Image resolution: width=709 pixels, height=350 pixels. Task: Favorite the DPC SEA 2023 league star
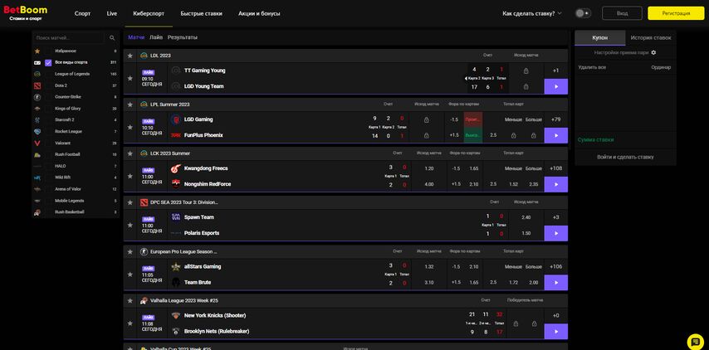pyautogui.click(x=130, y=202)
